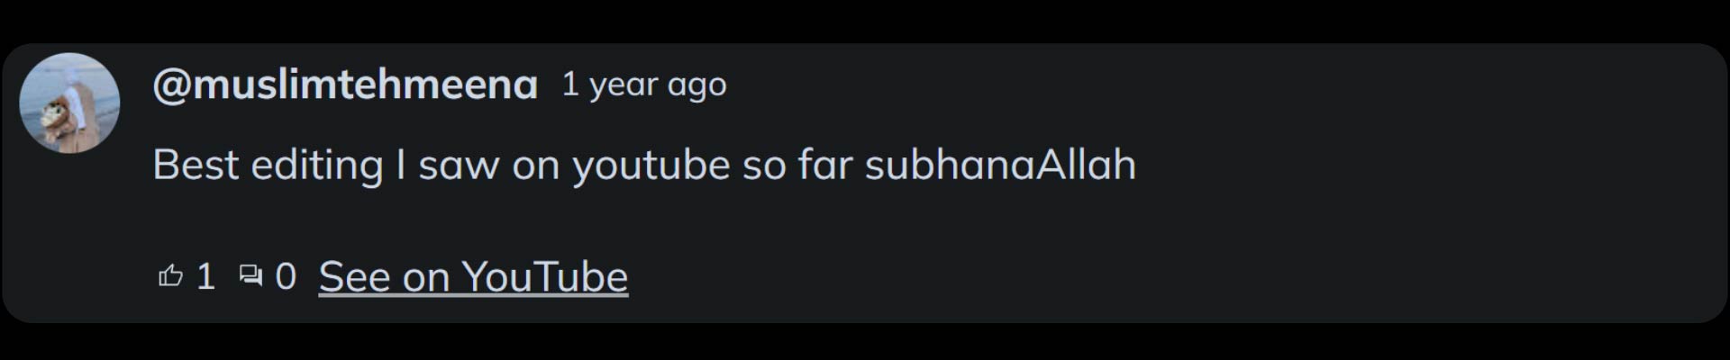Image resolution: width=1730 pixels, height=360 pixels.
Task: Click the "1 year ago" timestamp
Action: click(643, 85)
